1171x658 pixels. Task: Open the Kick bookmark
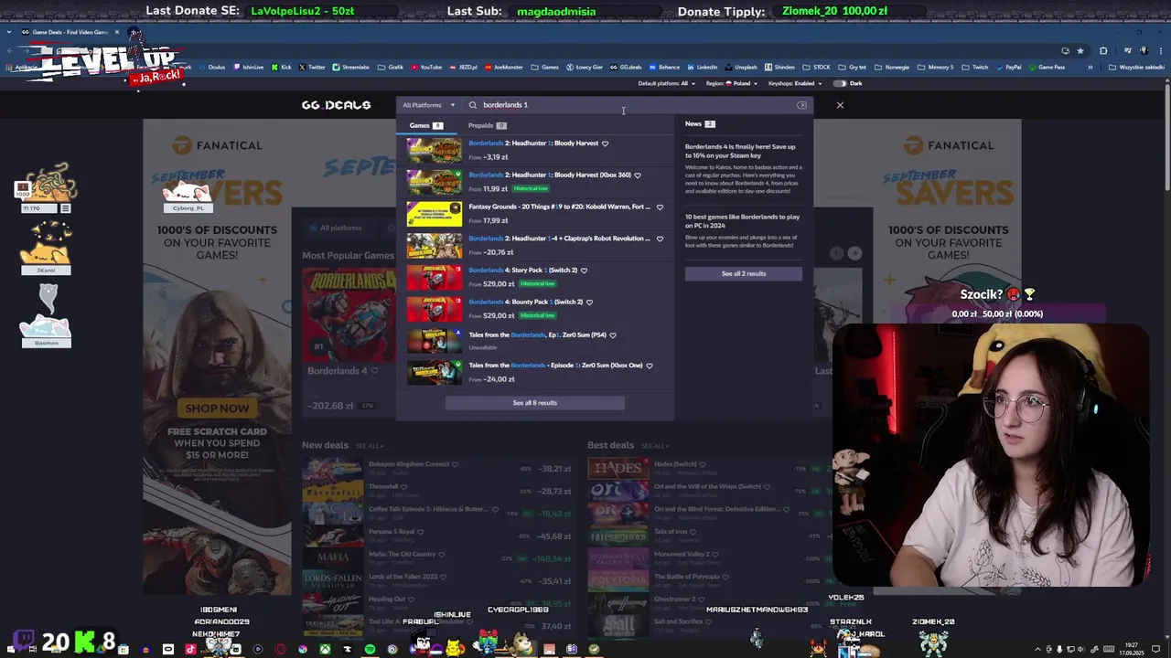click(x=282, y=67)
